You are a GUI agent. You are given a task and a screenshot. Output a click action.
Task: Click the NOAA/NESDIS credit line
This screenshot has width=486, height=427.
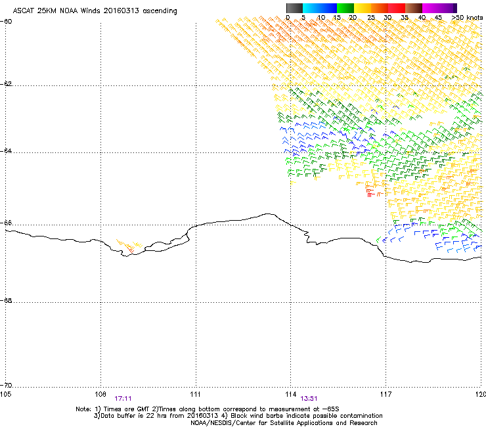click(x=284, y=423)
